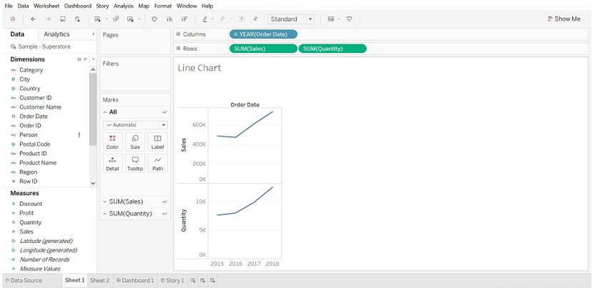592x288 pixels.
Task: Open the Worksheet menu
Action: [x=46, y=6]
